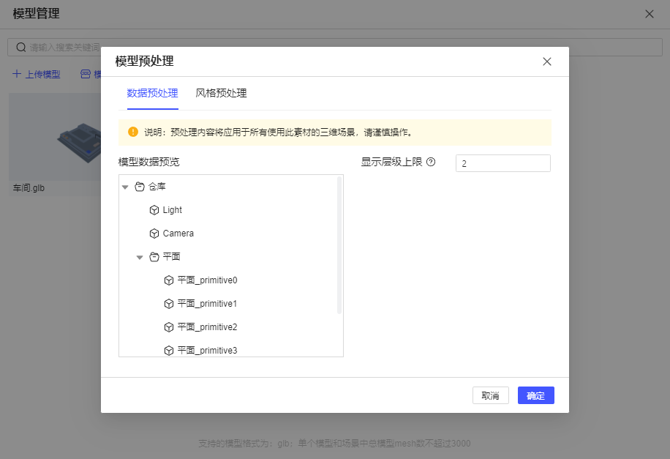Viewport: 670px width, 459px height.
Task: Select 平面_primitive3 in the tree
Action: tap(207, 351)
